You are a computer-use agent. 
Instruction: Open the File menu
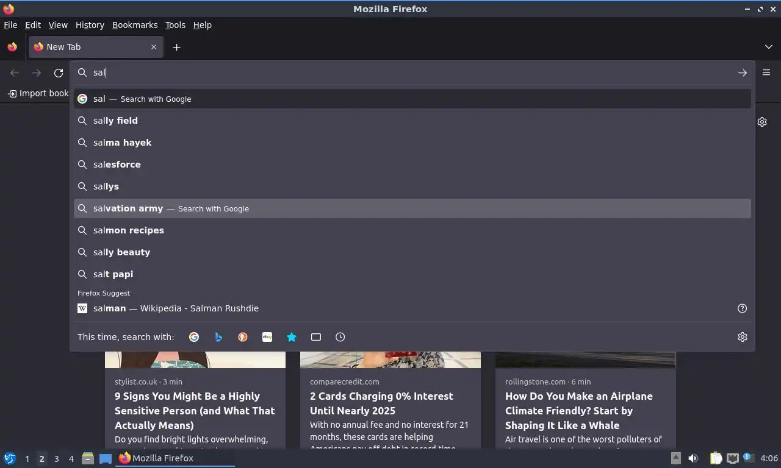[10, 25]
